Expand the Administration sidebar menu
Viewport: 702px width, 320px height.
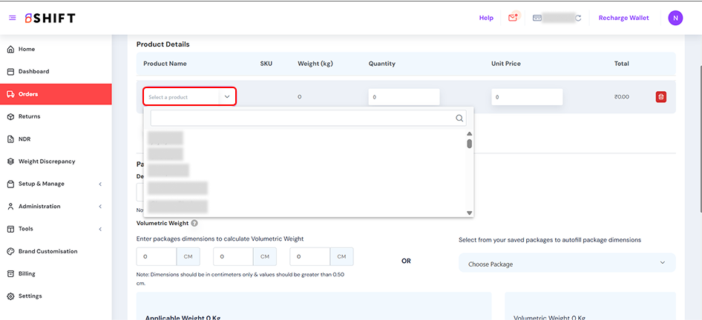click(x=56, y=207)
